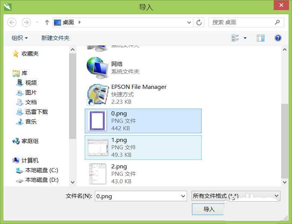Click the magnifier search icon
Viewport: 292px width, 224px height.
[277, 22]
